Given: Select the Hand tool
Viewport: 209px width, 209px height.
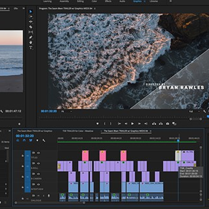Looking at the screenshot, I should [31, 42].
